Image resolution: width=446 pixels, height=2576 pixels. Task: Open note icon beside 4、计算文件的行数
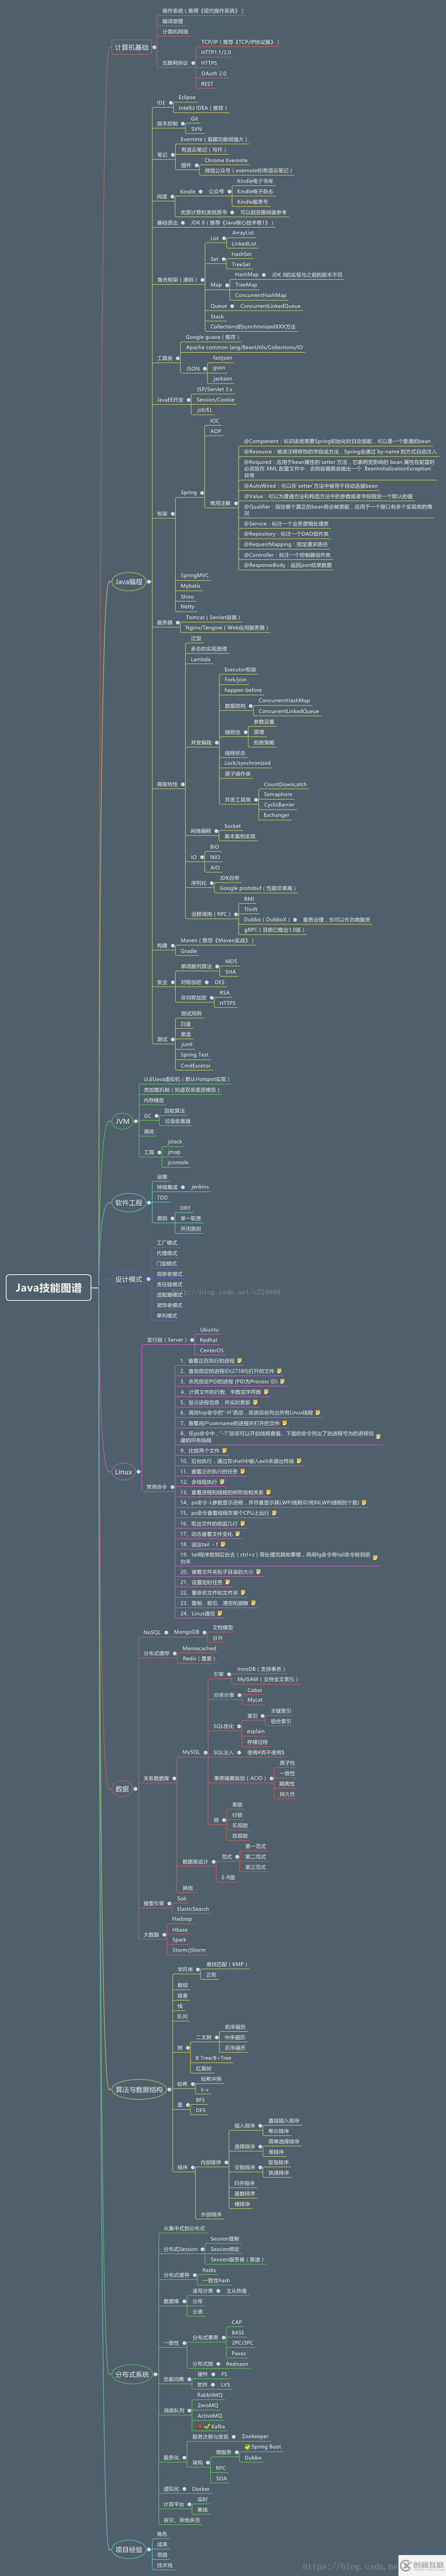[266, 1392]
